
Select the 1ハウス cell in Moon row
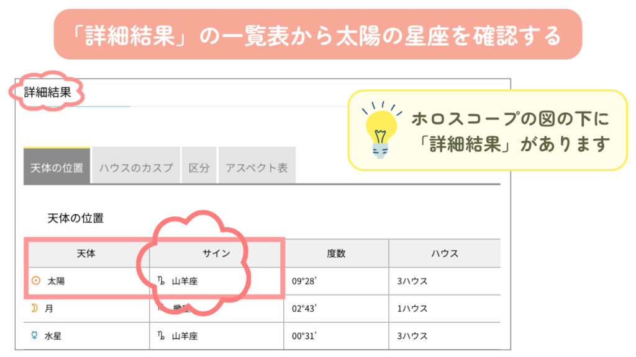point(412,309)
